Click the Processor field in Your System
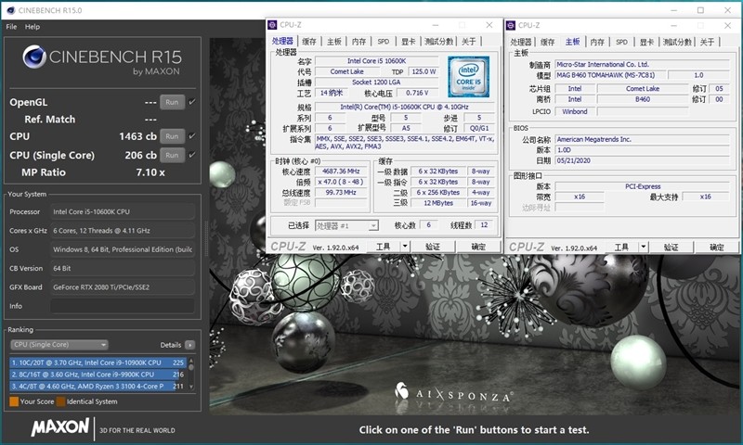 tap(123, 212)
